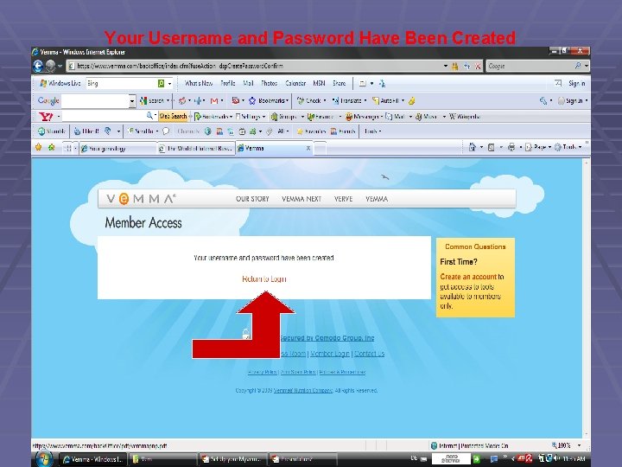
Task: Click the Windows Start orb
Action: tap(43, 458)
